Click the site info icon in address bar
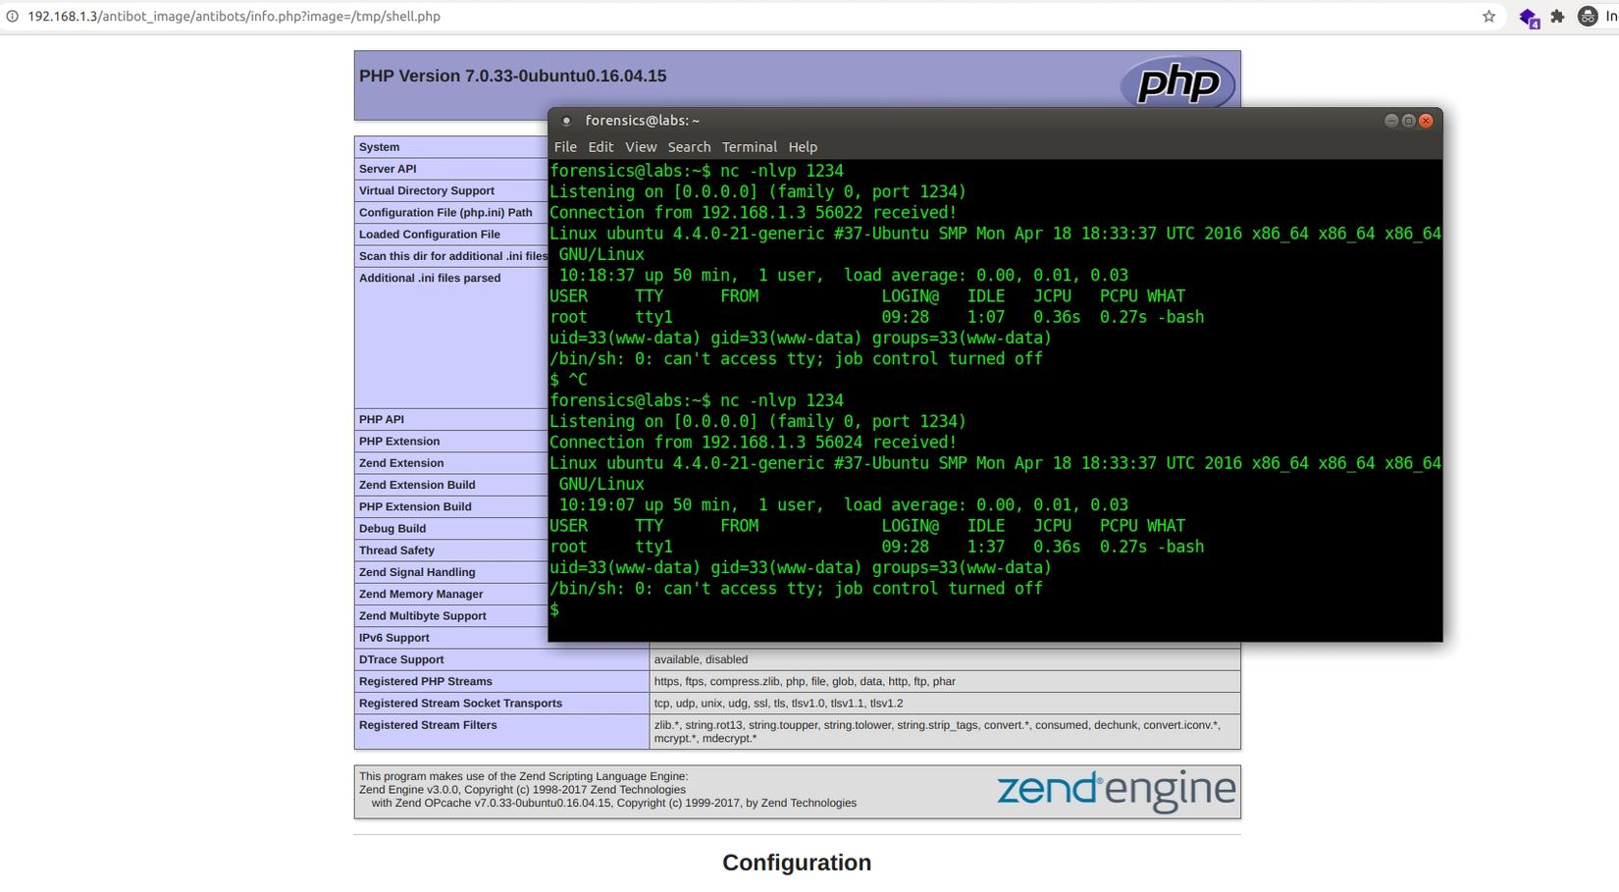Image resolution: width=1619 pixels, height=892 pixels. point(12,16)
